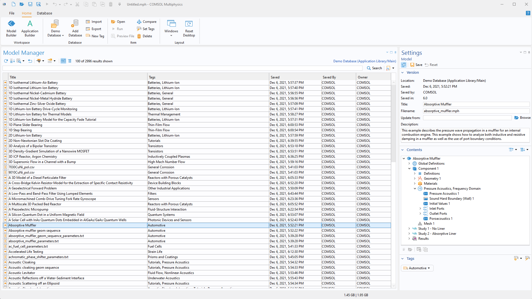Viewport: 532px width, 299px height.
Task: Click the undo arrow icon in Model Manager toolbar
Action: point(30,61)
